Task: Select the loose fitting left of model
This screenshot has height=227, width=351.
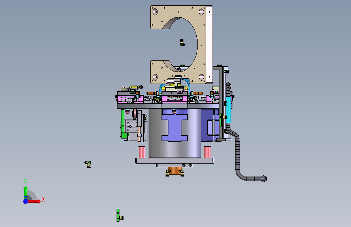Action: (88, 164)
